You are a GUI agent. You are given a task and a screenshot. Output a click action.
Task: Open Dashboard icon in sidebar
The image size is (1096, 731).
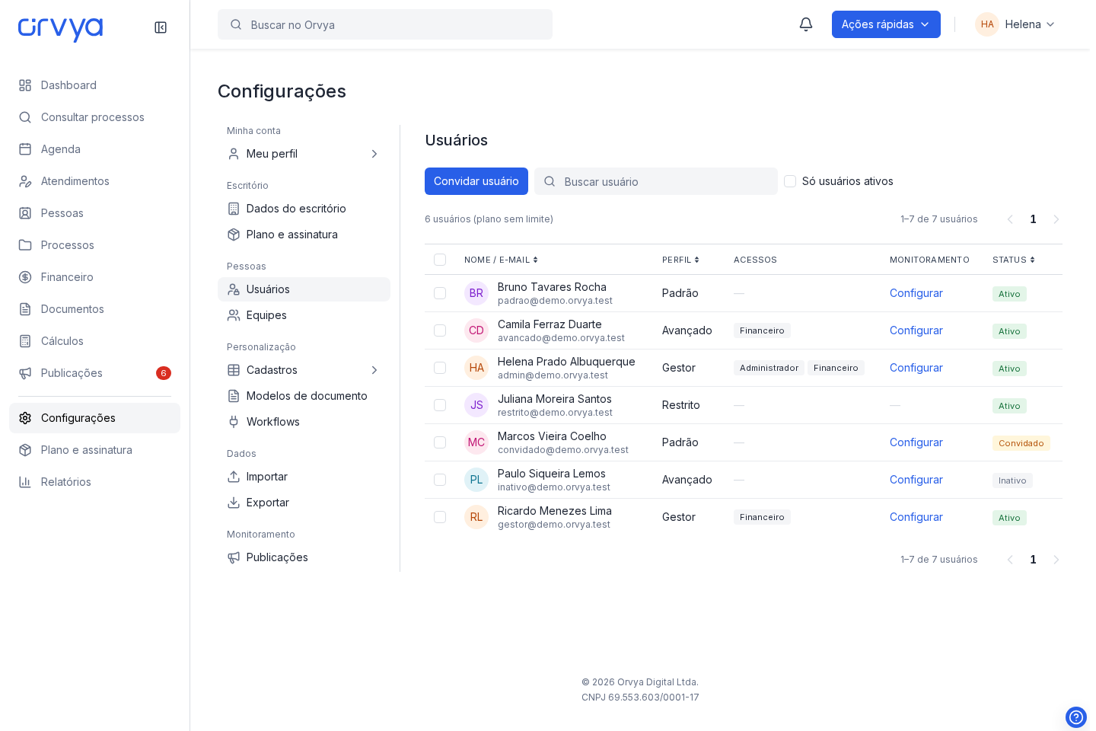click(x=25, y=85)
